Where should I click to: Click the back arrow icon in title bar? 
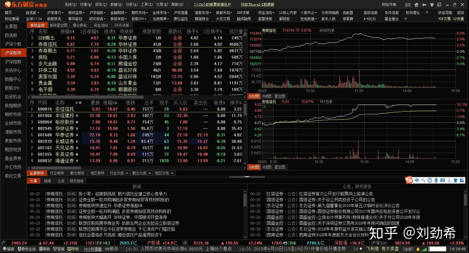click(424, 5)
